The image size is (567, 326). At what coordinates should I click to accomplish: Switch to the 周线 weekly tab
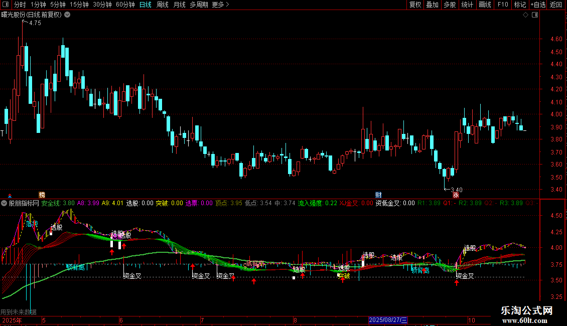(163, 5)
